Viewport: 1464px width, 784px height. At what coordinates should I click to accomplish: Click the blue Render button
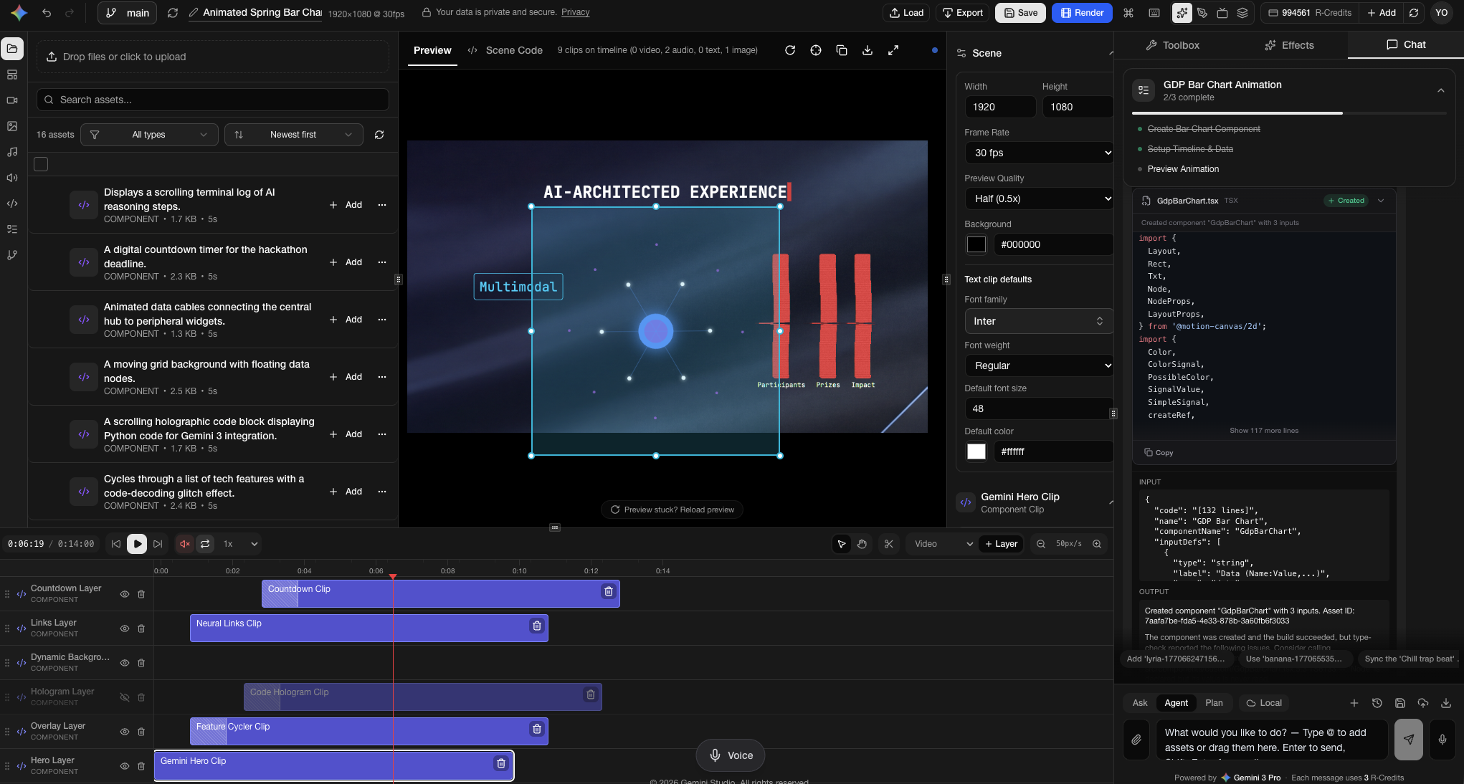[x=1082, y=13]
